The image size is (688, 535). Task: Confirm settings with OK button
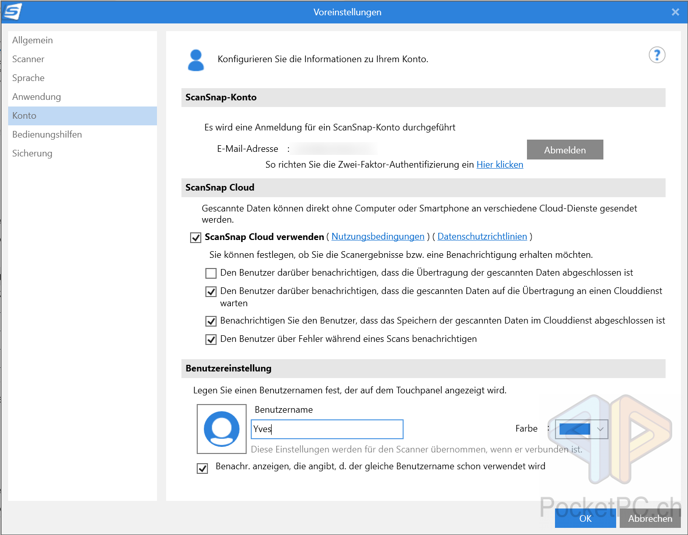tap(586, 518)
